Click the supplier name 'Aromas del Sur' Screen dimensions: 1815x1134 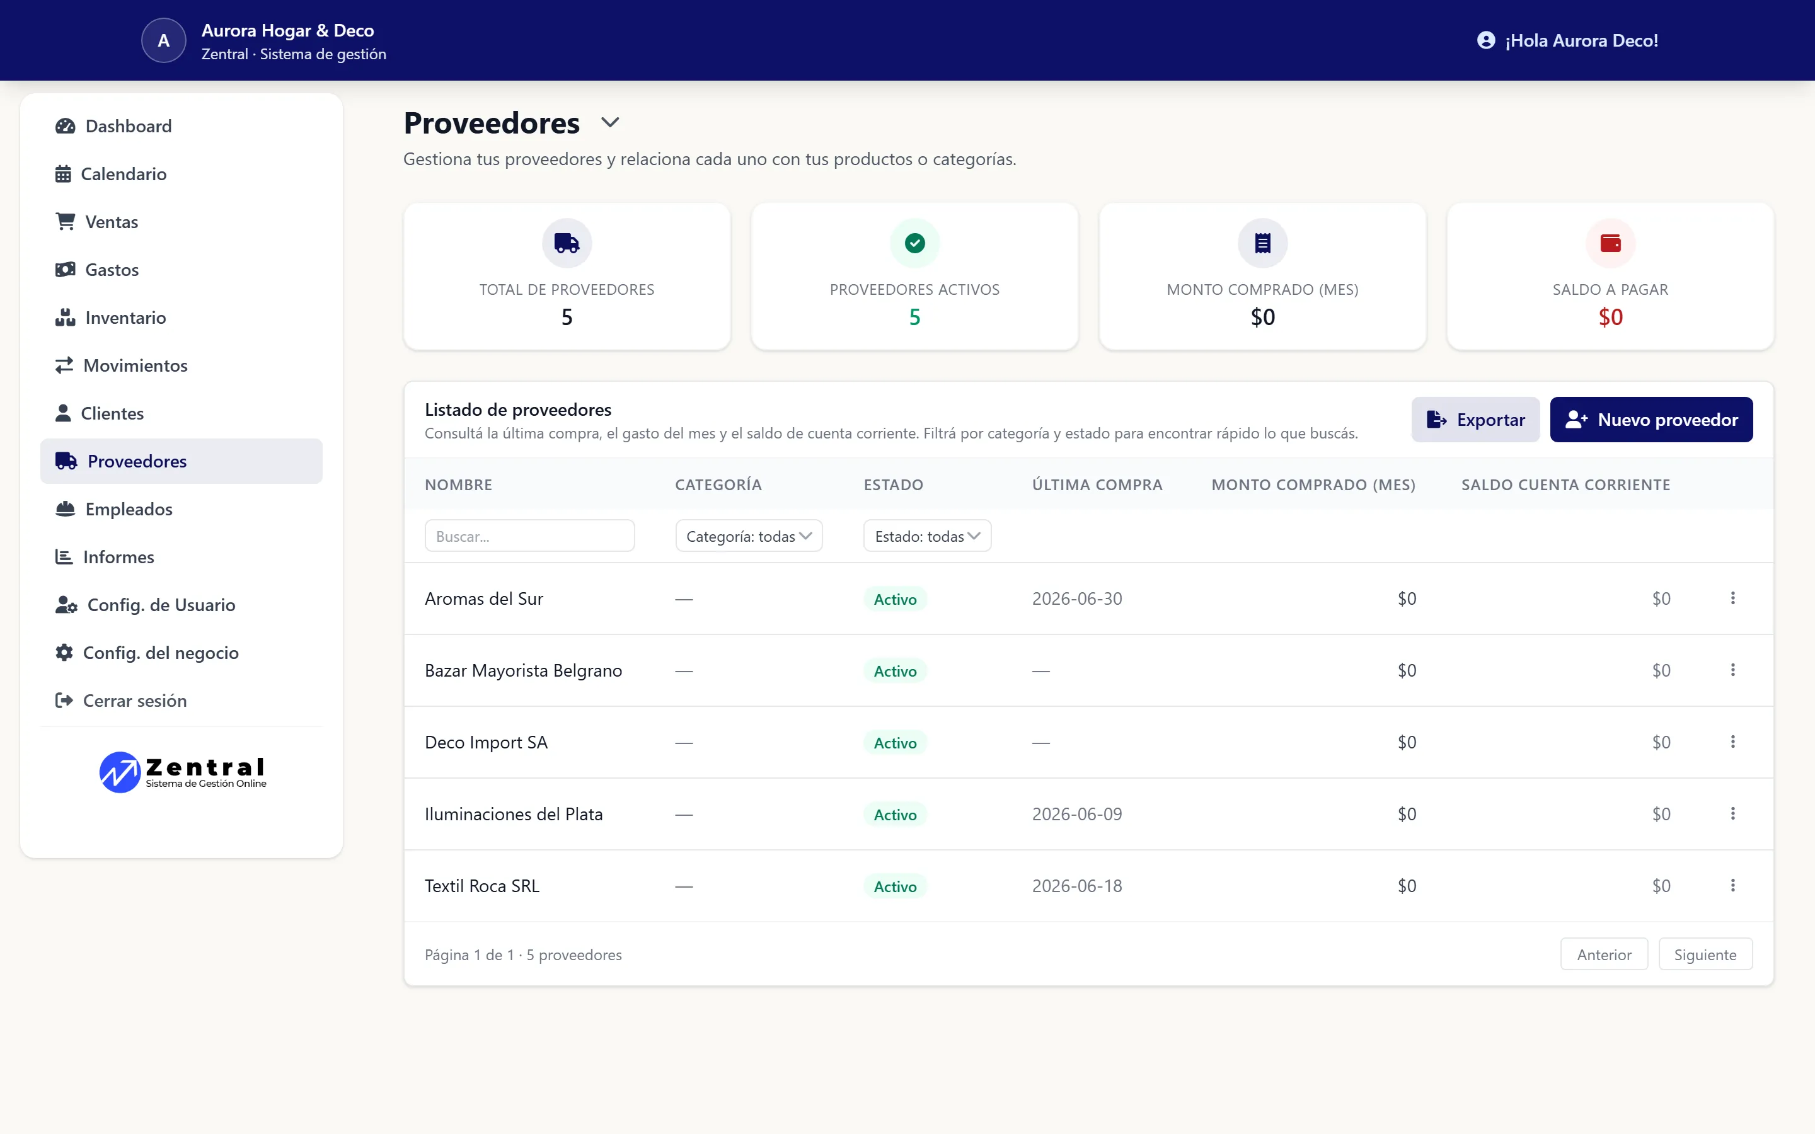[484, 598]
